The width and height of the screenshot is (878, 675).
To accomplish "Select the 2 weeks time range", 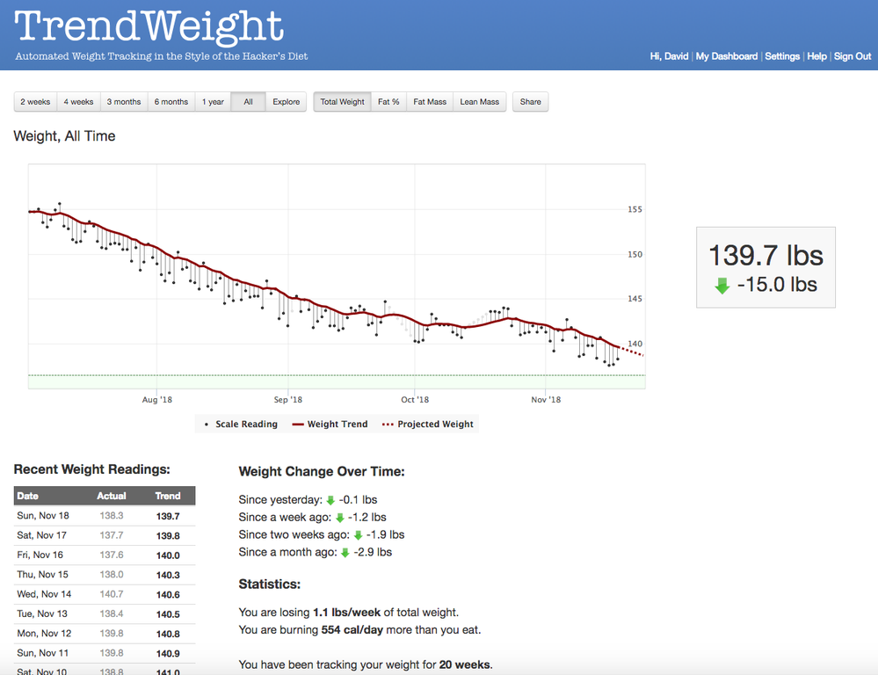I will [35, 102].
